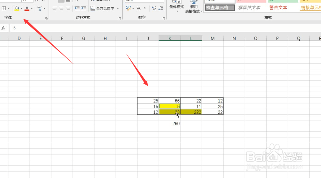
Task: Select the cell containing 260
Action: tap(169, 123)
